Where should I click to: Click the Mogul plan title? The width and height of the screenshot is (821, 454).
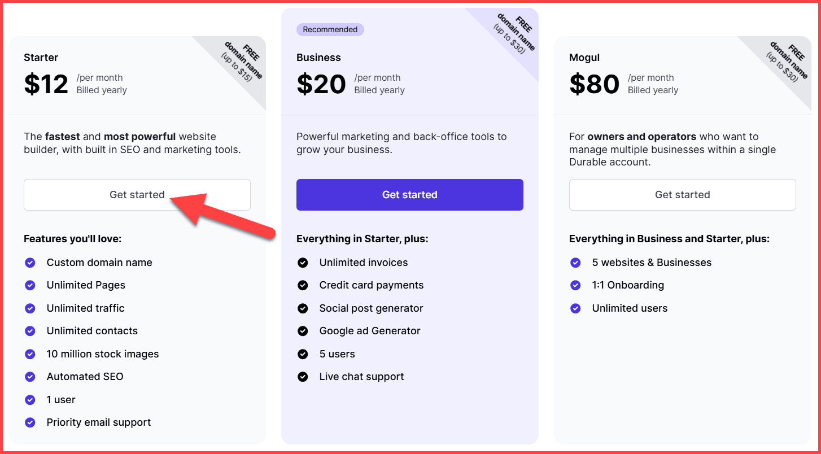(x=584, y=58)
